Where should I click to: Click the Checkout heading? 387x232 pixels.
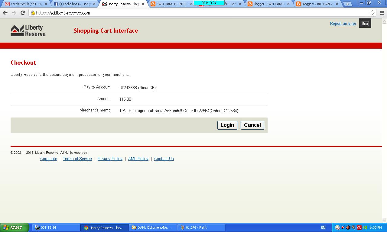23,63
